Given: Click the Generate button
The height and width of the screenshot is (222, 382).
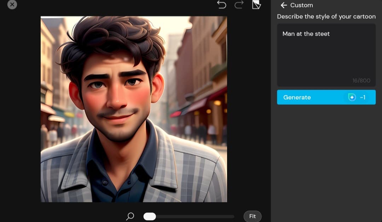Looking at the screenshot, I should (x=326, y=97).
